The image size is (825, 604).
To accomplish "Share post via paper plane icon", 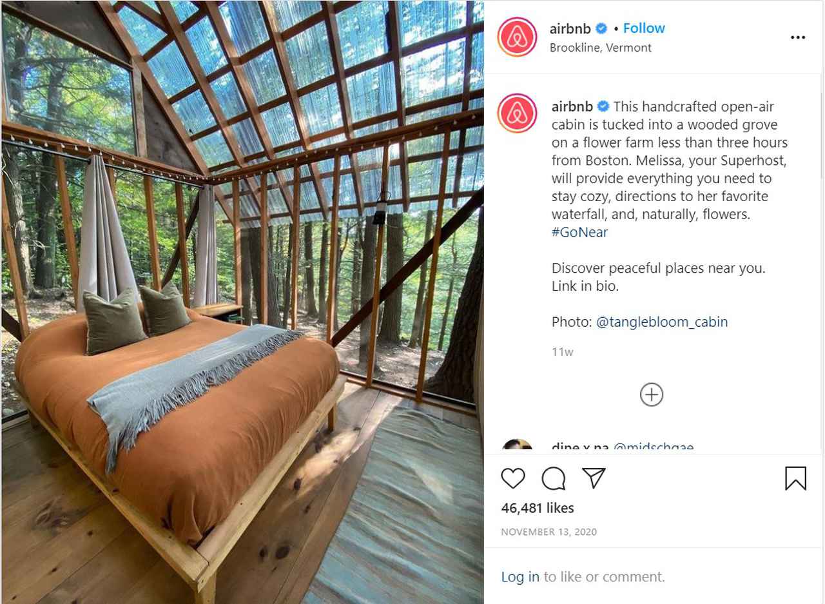I will tap(594, 478).
